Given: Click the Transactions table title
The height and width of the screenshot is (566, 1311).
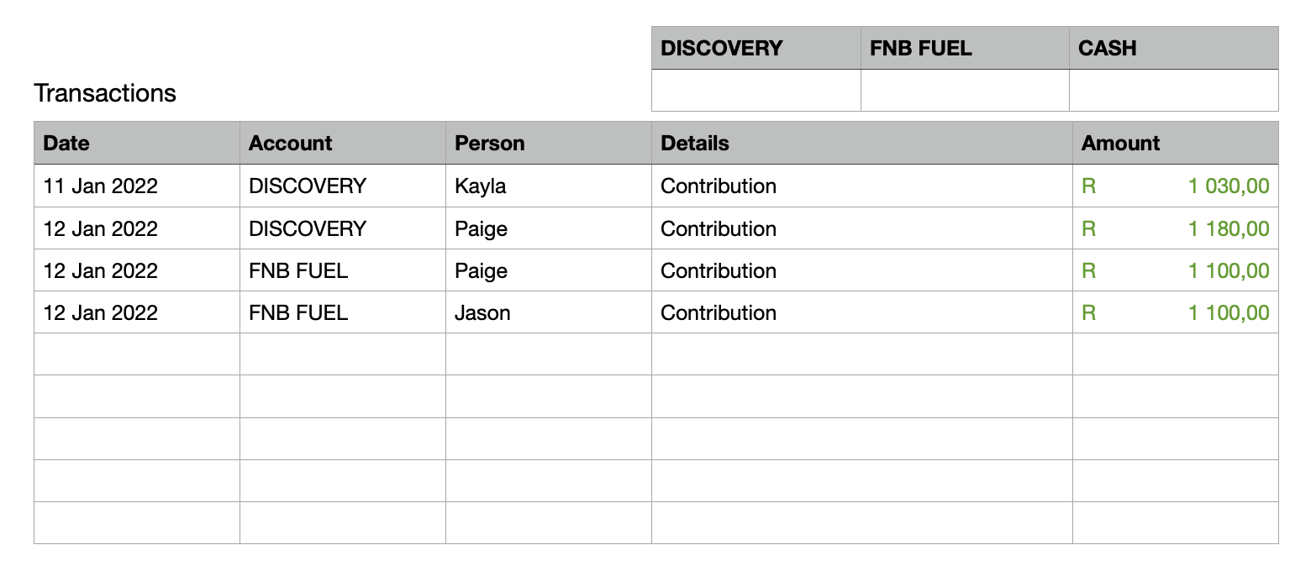Looking at the screenshot, I should coord(105,93).
